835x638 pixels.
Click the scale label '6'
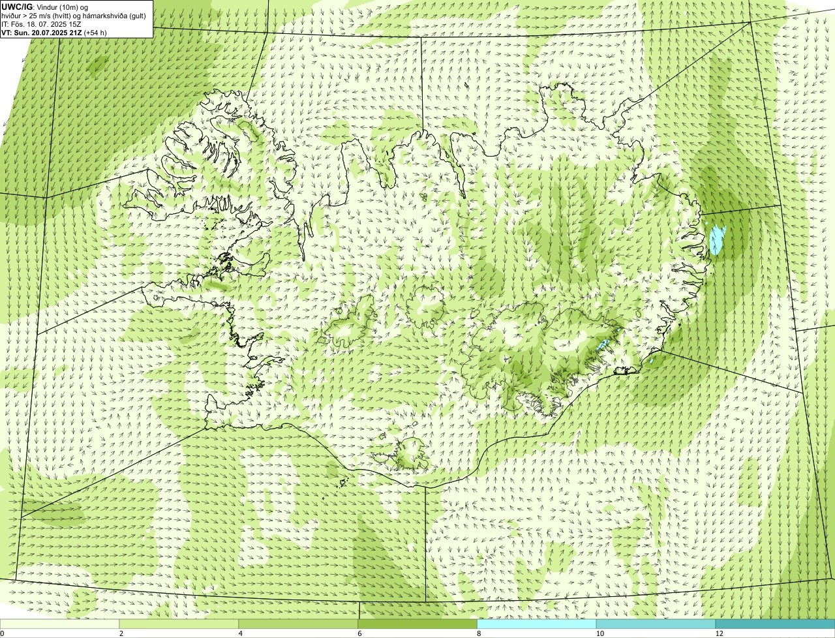[x=359, y=633]
